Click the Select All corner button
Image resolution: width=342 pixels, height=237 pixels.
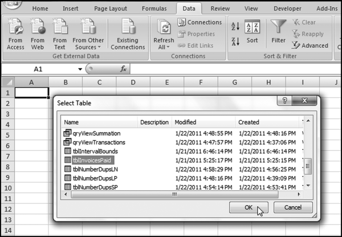[x=8, y=83]
